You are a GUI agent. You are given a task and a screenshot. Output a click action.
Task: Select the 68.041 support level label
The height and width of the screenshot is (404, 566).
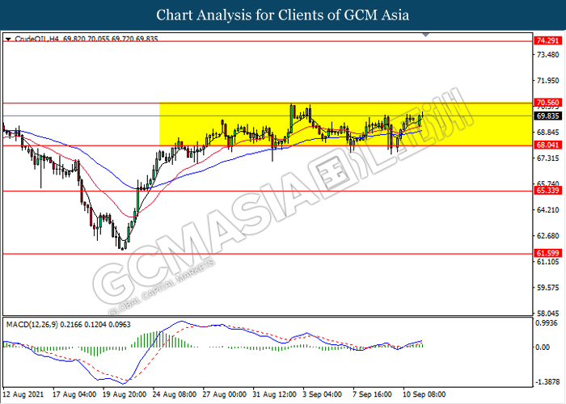(547, 145)
